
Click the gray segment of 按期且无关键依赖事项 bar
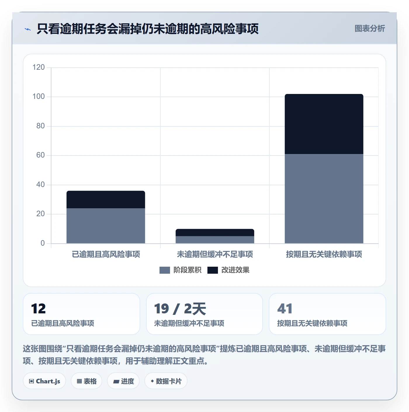(x=324, y=199)
